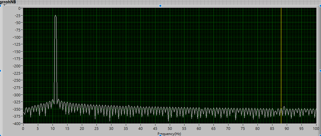Click the y-axis value -225
Screen dimensions: 321x136
point(17,73)
